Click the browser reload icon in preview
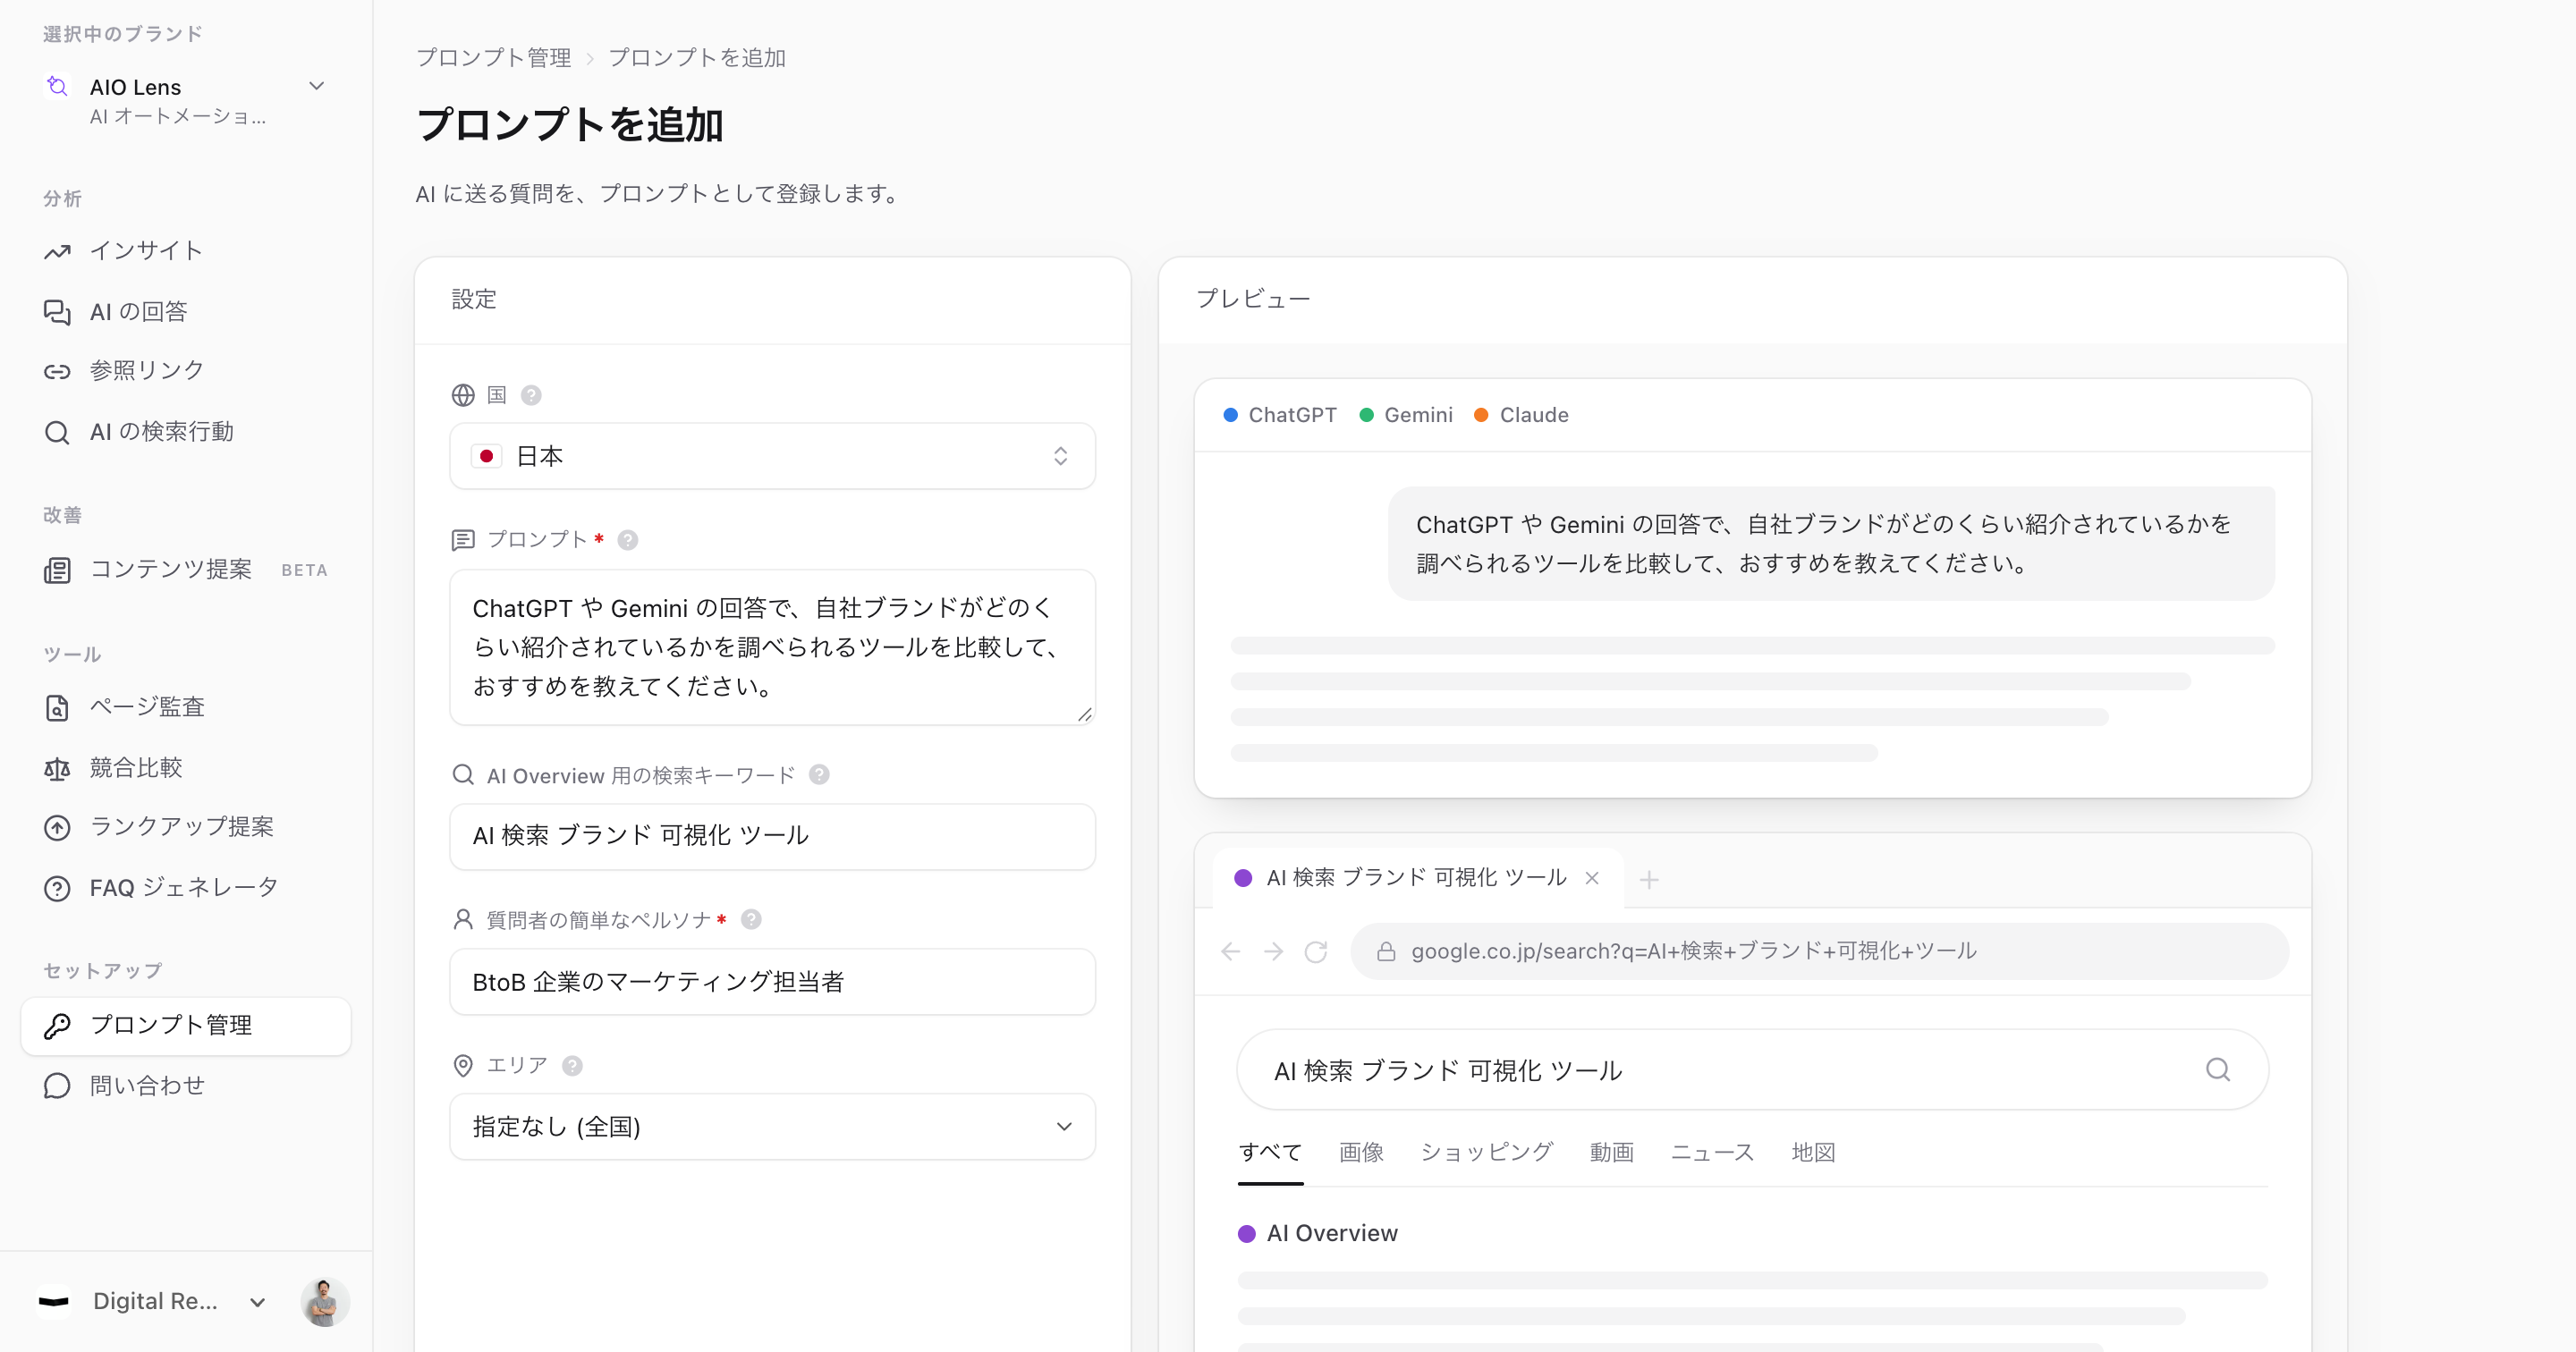This screenshot has width=2576, height=1352. 1316,952
